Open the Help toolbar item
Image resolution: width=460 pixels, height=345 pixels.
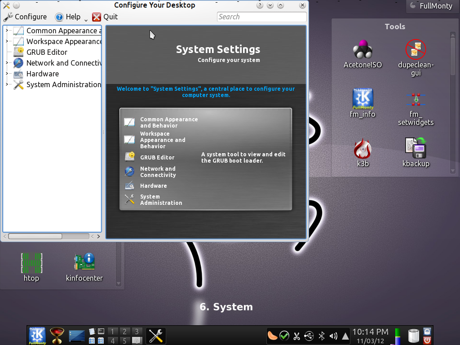[x=68, y=17]
